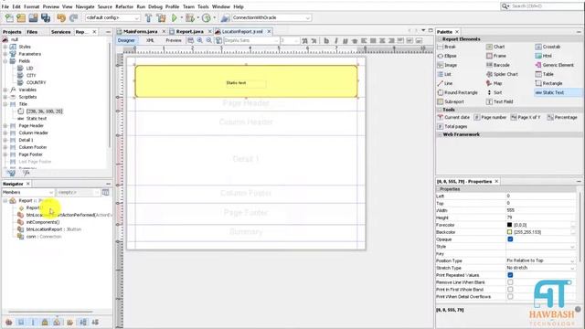Click the Width value field in Properties
585x329 pixels.
point(540,210)
